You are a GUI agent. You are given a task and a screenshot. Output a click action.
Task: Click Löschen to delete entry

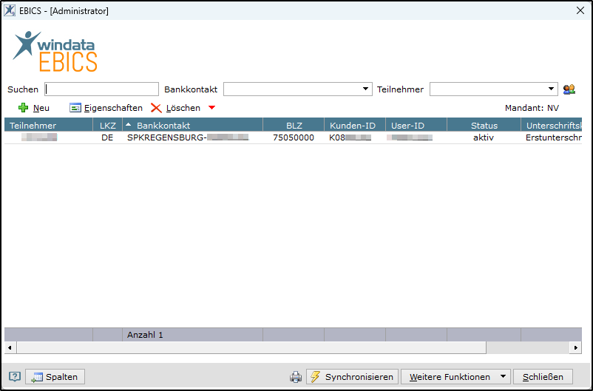point(175,108)
